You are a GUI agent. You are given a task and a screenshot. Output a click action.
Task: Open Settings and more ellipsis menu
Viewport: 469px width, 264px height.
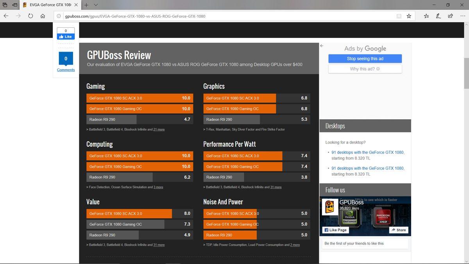(x=462, y=16)
